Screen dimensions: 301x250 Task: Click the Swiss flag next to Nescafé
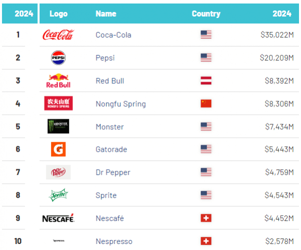(x=206, y=218)
